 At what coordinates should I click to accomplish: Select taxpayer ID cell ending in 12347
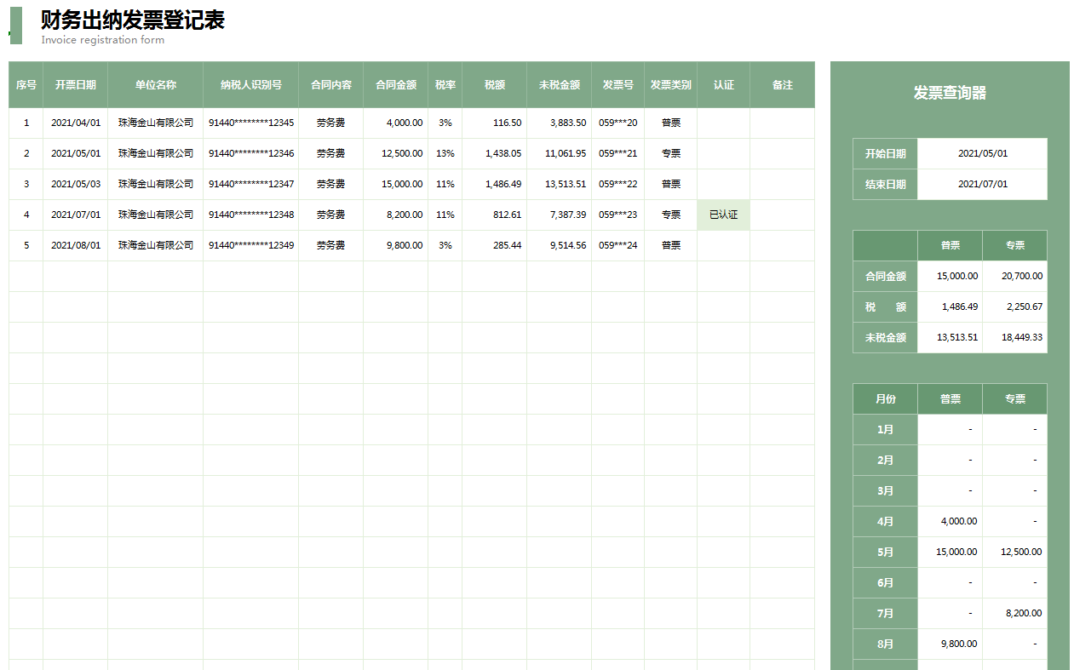(x=250, y=184)
